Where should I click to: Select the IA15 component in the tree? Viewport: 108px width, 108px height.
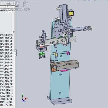[x=6, y=72]
